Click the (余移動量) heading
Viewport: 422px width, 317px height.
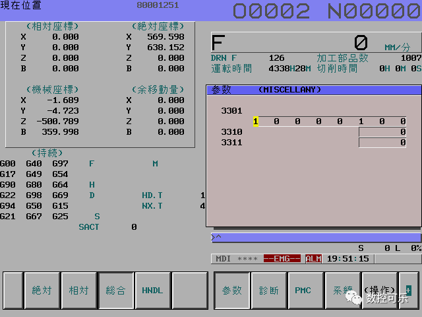pos(158,90)
